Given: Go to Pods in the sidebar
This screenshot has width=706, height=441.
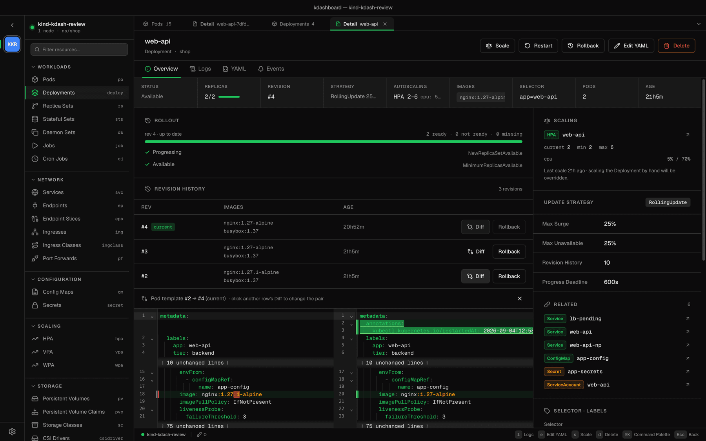Looking at the screenshot, I should 77,80.
